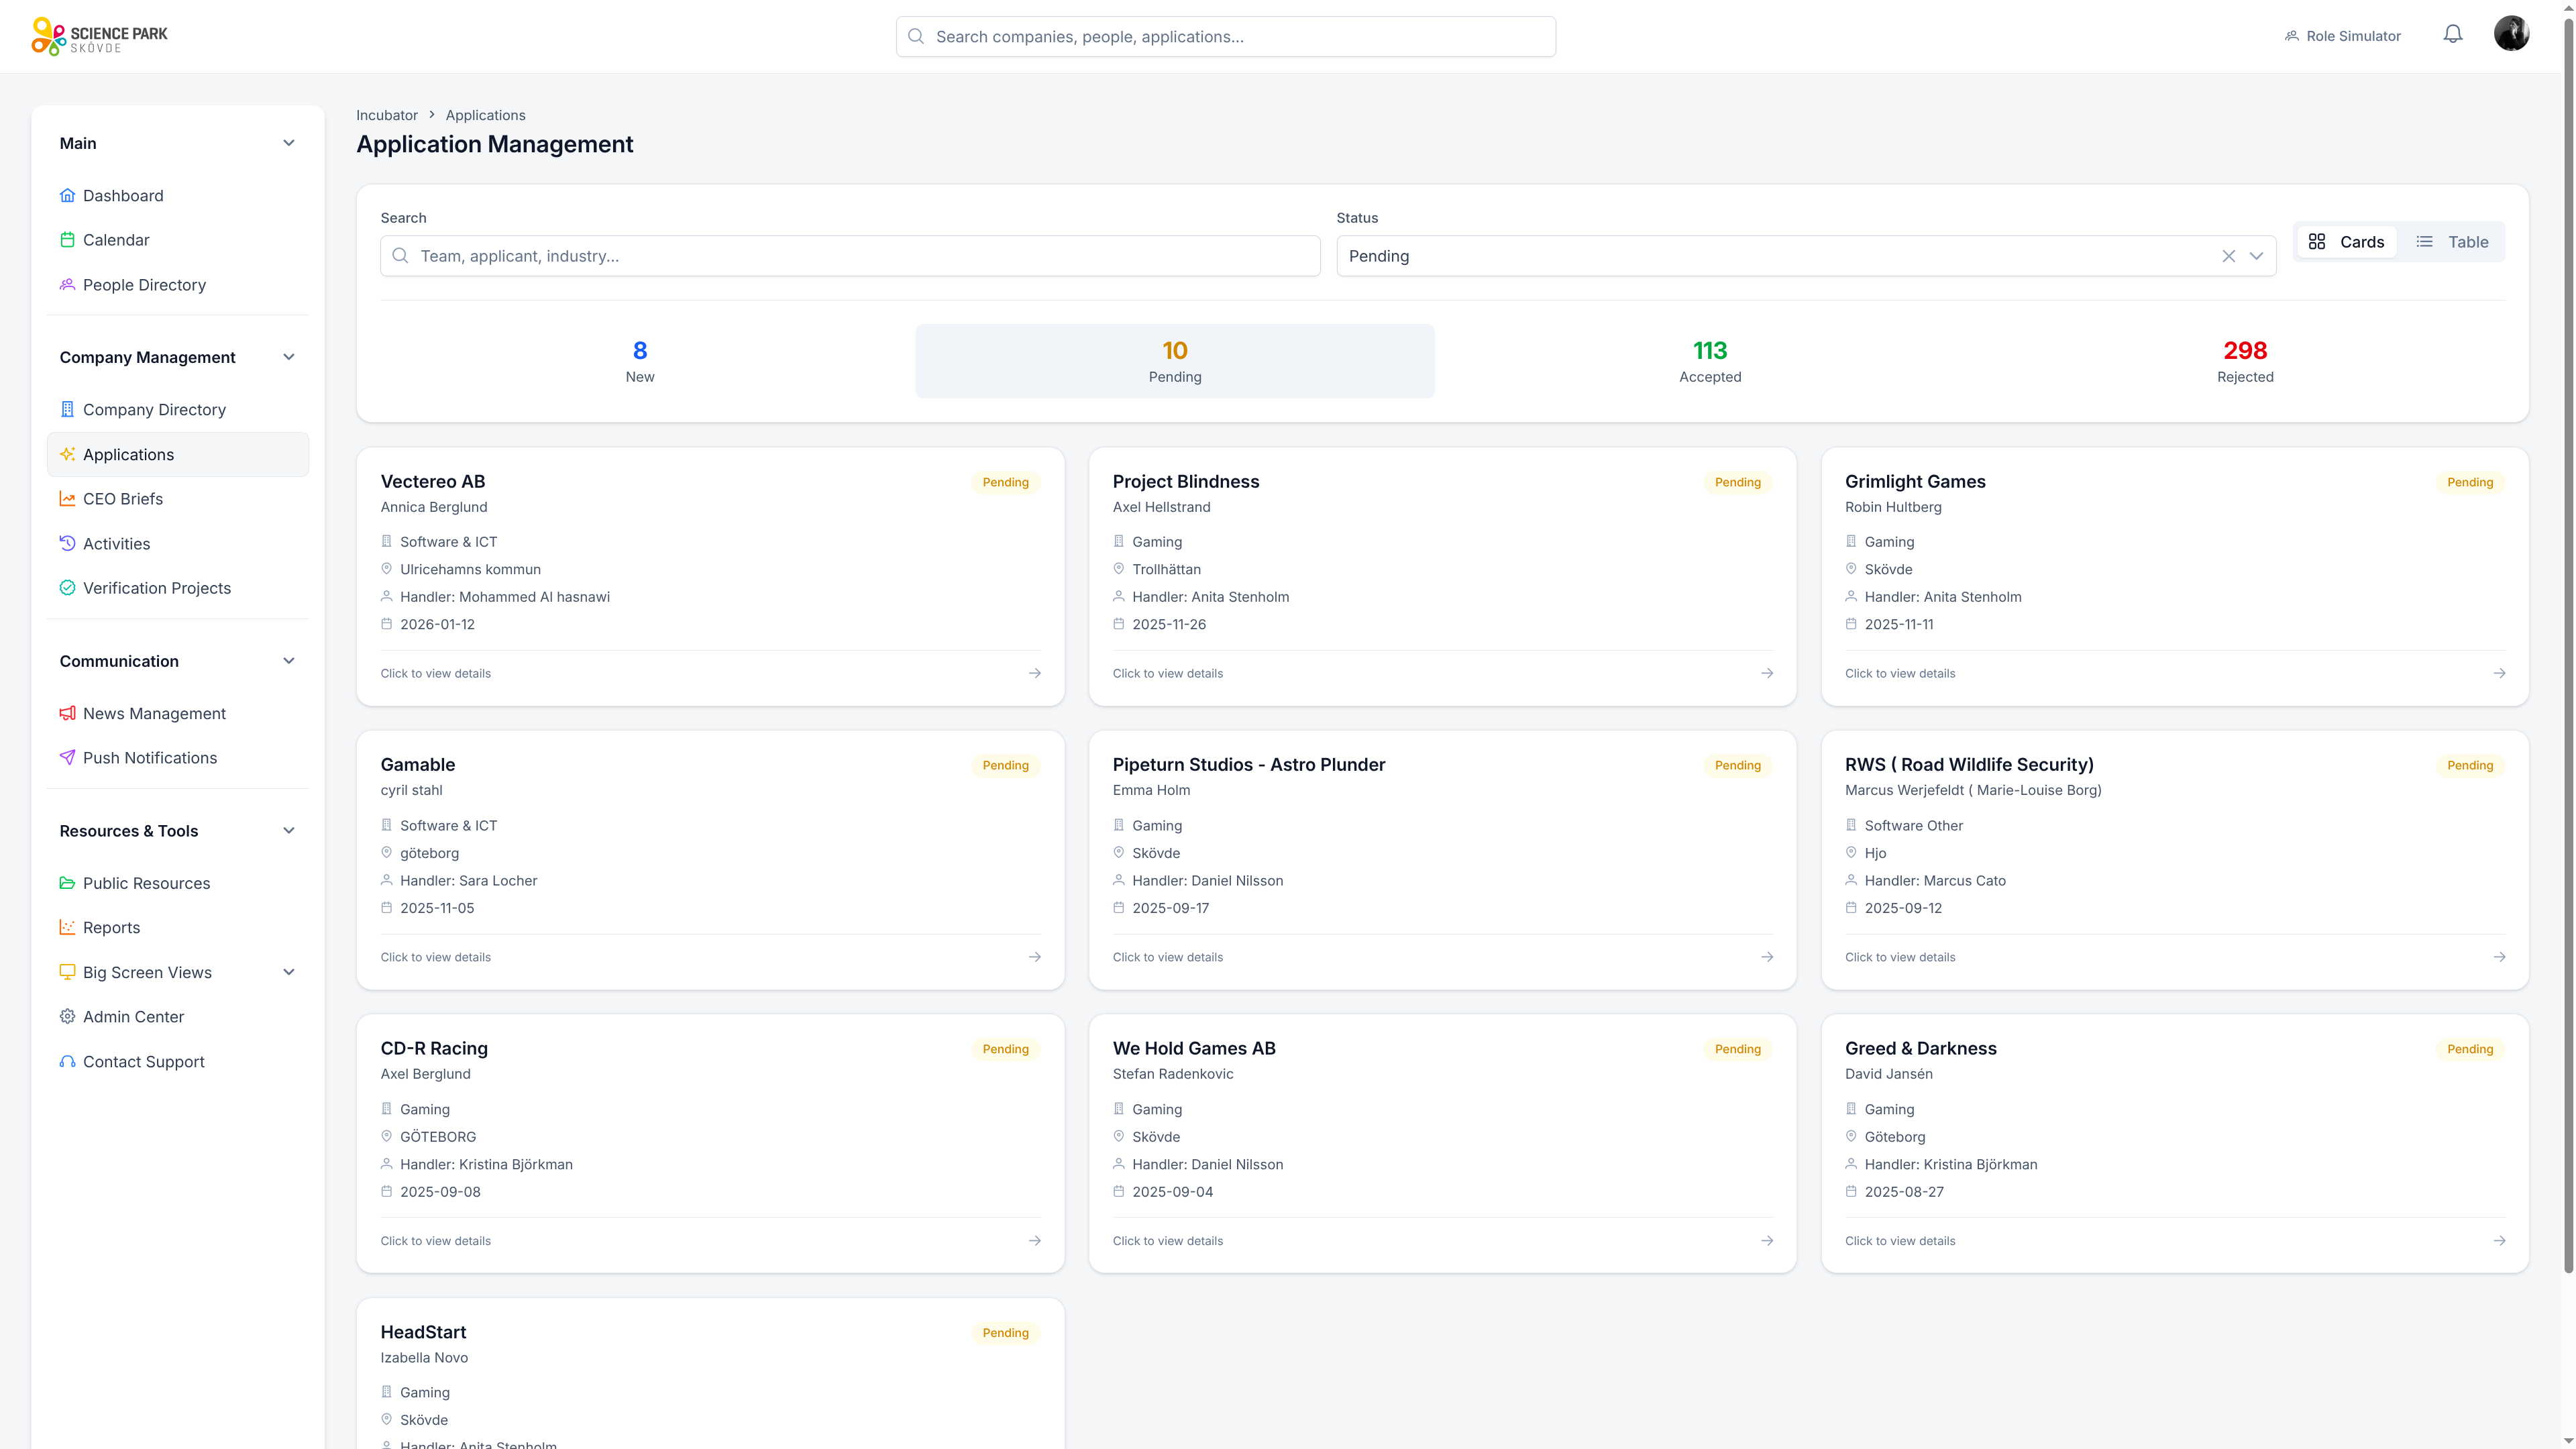Open We Hold Games AB details arrow
The width and height of the screenshot is (2576, 1449).
coord(1767,1241)
